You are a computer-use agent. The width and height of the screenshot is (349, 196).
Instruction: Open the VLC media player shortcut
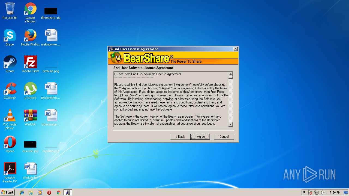pyautogui.click(x=10, y=119)
